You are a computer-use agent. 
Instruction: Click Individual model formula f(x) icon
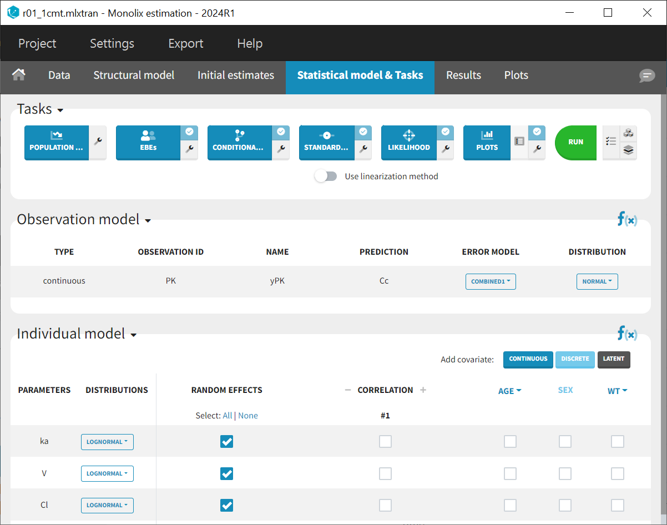[x=627, y=334]
